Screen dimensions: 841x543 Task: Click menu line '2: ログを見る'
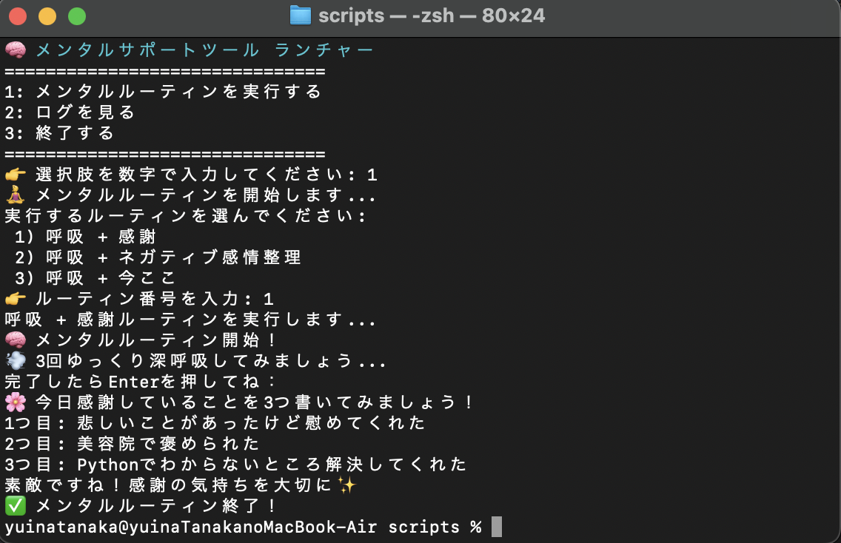(x=69, y=112)
